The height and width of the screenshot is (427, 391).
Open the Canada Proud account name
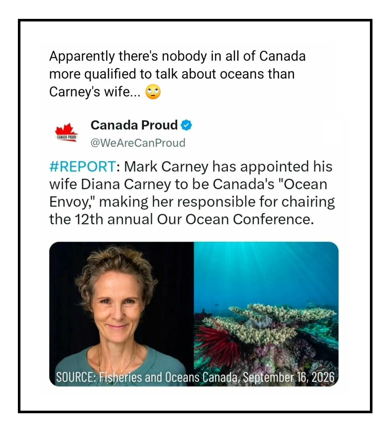[x=134, y=125]
